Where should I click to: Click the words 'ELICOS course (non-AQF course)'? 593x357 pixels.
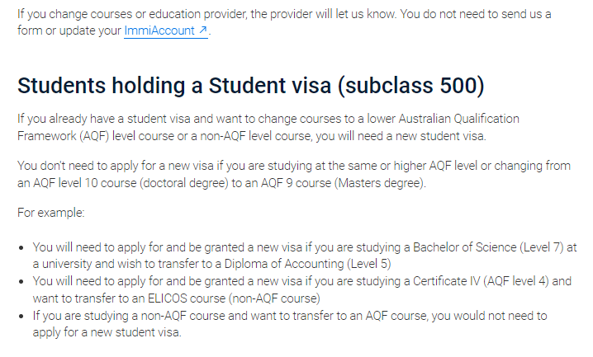pos(234,298)
